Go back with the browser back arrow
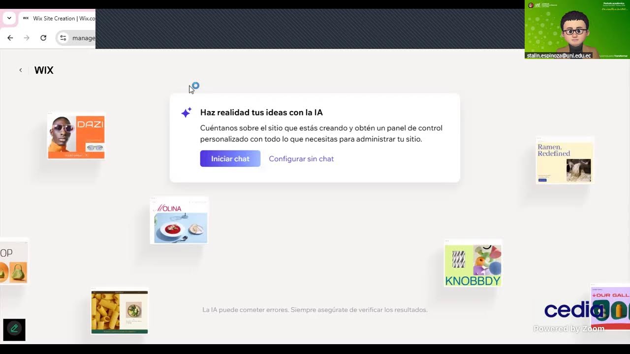The image size is (630, 354). pyautogui.click(x=10, y=38)
